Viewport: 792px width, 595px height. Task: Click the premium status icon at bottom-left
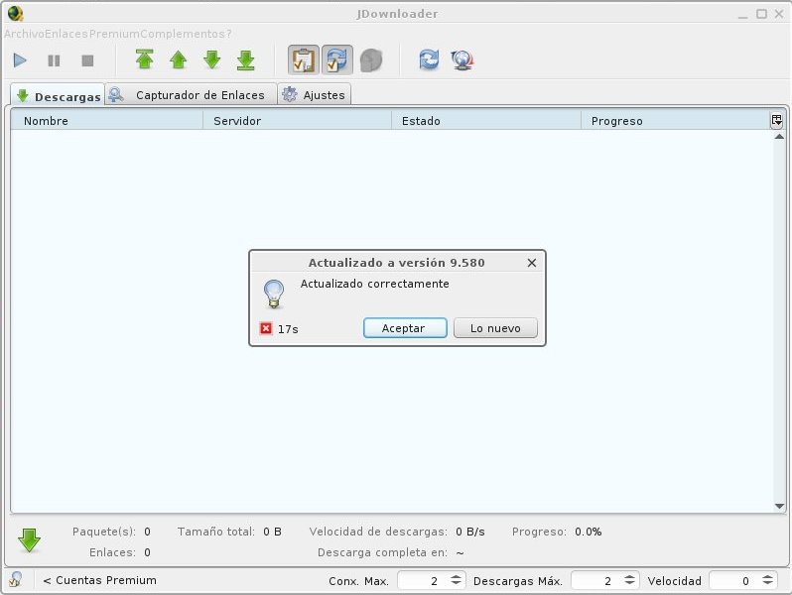click(15, 579)
